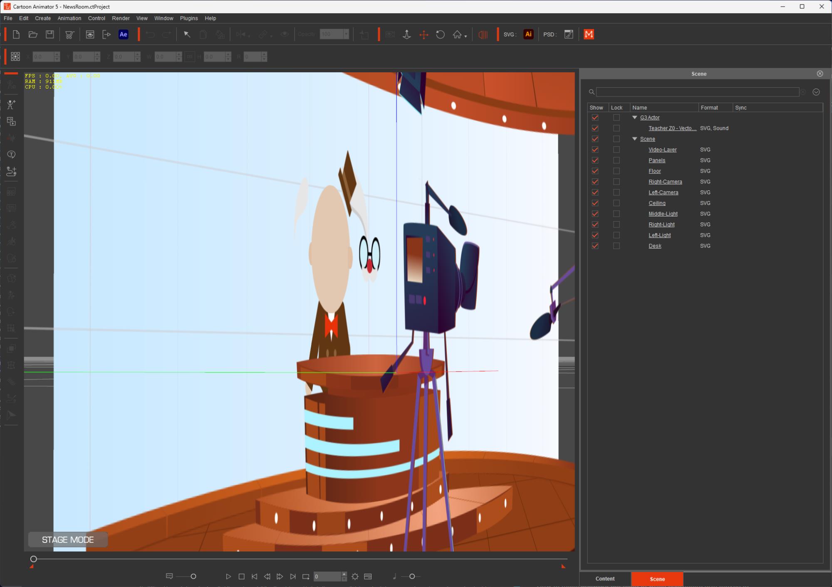Launch the After Effects (Ae) export
The image size is (832, 587).
click(x=124, y=35)
